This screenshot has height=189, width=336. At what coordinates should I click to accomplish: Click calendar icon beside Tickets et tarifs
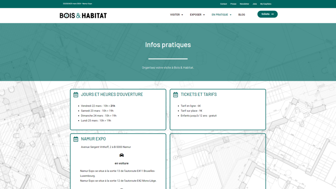176,94
